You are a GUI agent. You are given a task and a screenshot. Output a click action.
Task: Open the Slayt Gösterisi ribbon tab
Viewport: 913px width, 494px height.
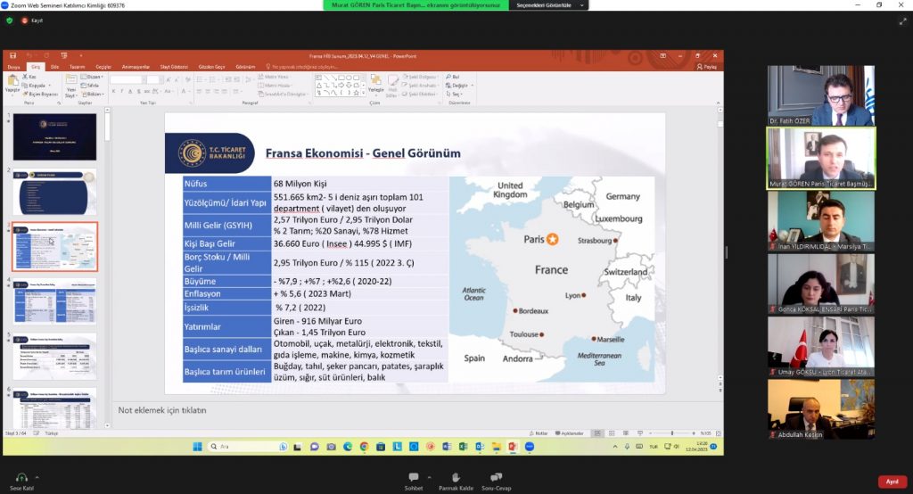tap(174, 67)
